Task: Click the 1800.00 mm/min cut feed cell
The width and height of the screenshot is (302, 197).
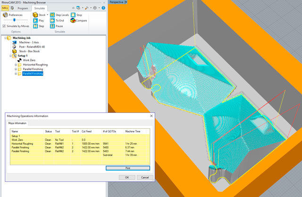Action: 91,144
